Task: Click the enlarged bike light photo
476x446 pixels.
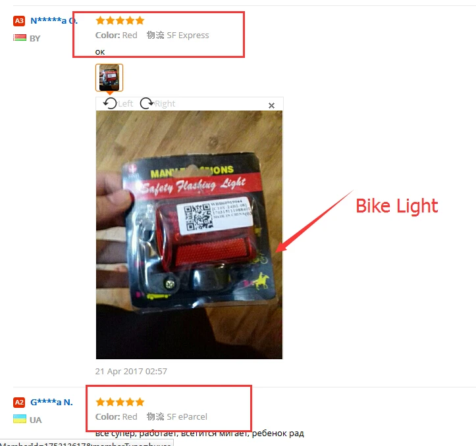Action: (189, 235)
